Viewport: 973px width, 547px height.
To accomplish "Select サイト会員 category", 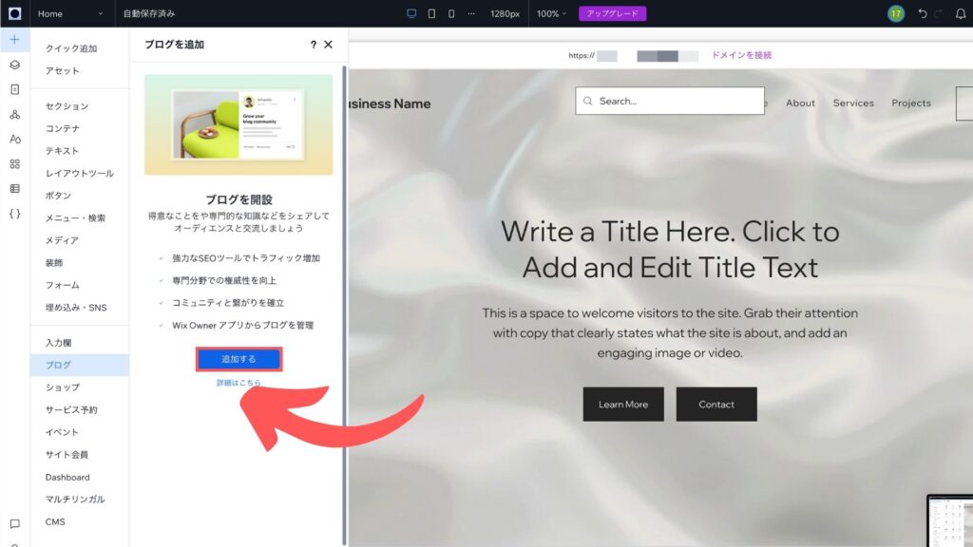I will click(x=67, y=454).
